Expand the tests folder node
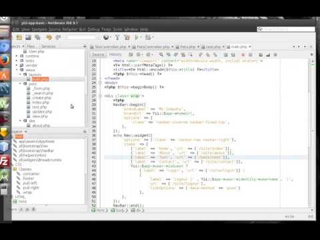 pyautogui.click(x=17, y=61)
